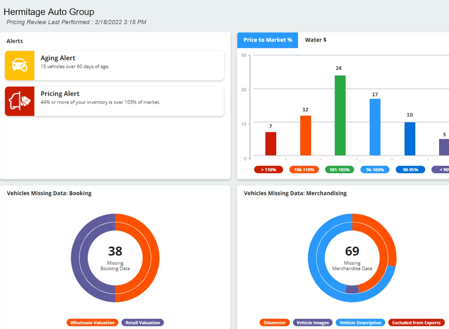Toggle the 101-105% legend pill
449x329 pixels.
pyautogui.click(x=339, y=170)
